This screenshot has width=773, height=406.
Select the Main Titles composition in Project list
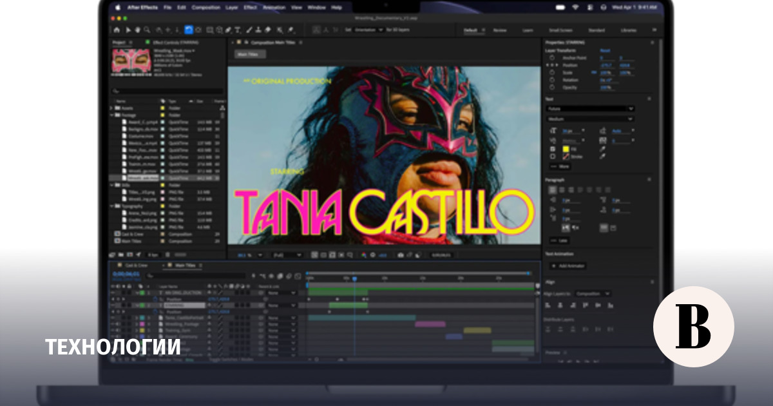[131, 241]
